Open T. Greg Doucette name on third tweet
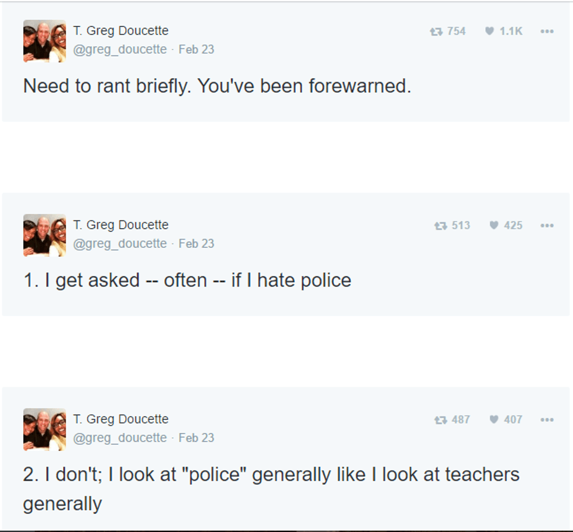This screenshot has height=532, width=573. click(120, 419)
